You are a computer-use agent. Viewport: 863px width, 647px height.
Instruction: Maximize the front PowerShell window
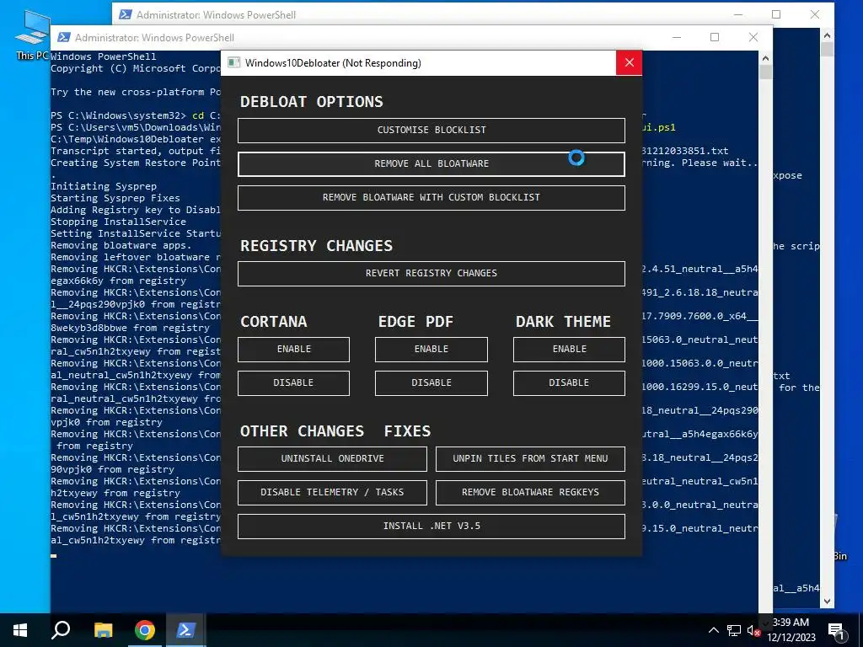click(715, 37)
